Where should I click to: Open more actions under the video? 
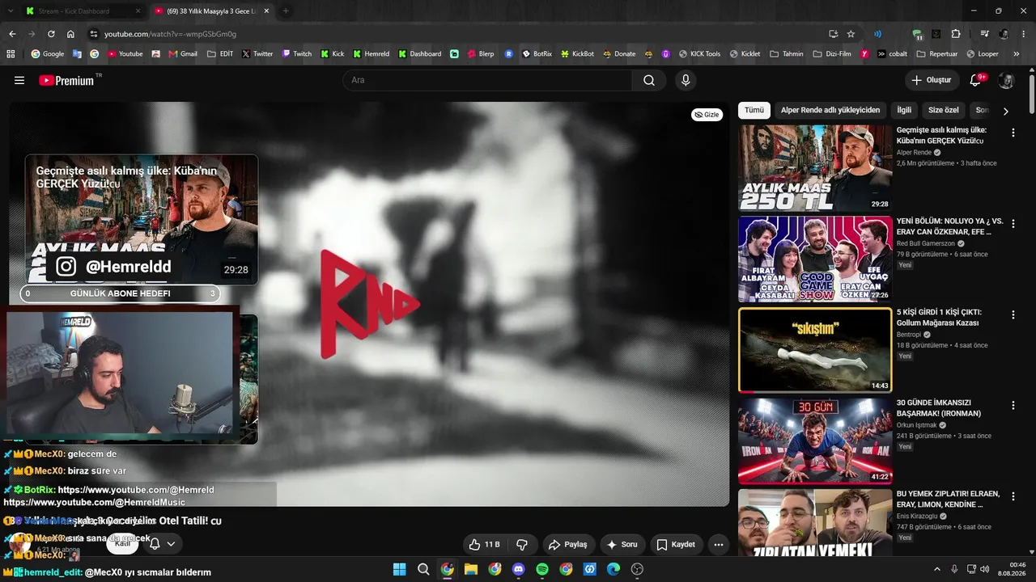718,545
